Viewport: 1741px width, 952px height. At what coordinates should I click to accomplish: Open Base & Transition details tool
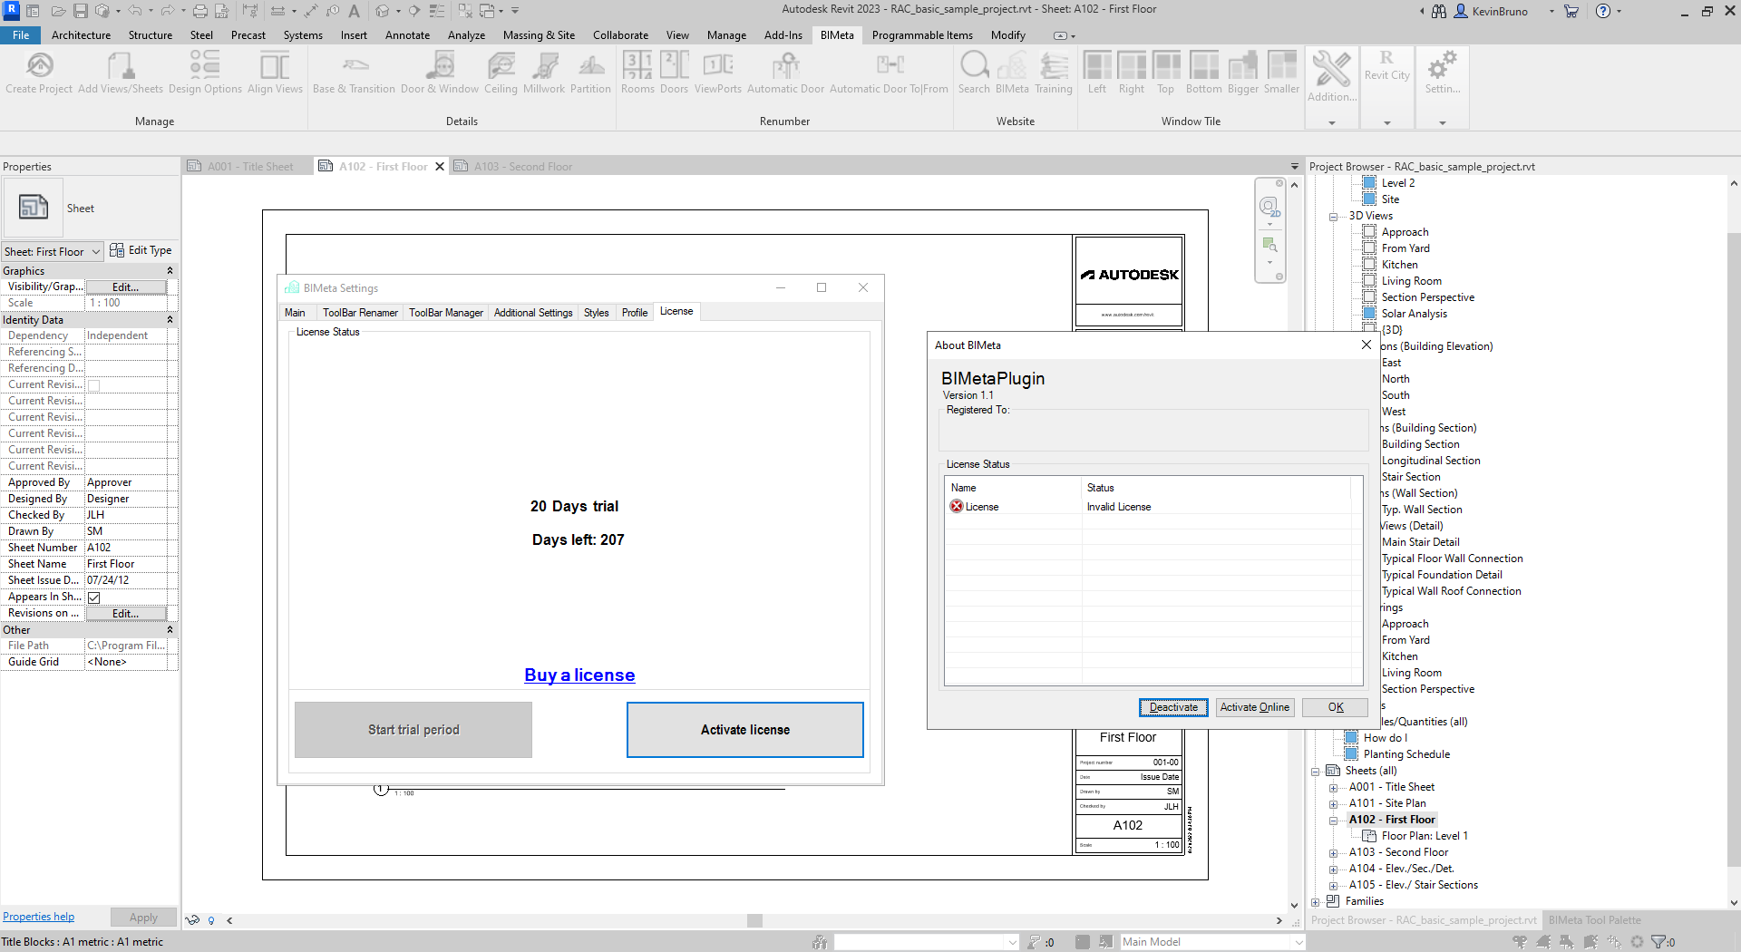pyautogui.click(x=354, y=73)
